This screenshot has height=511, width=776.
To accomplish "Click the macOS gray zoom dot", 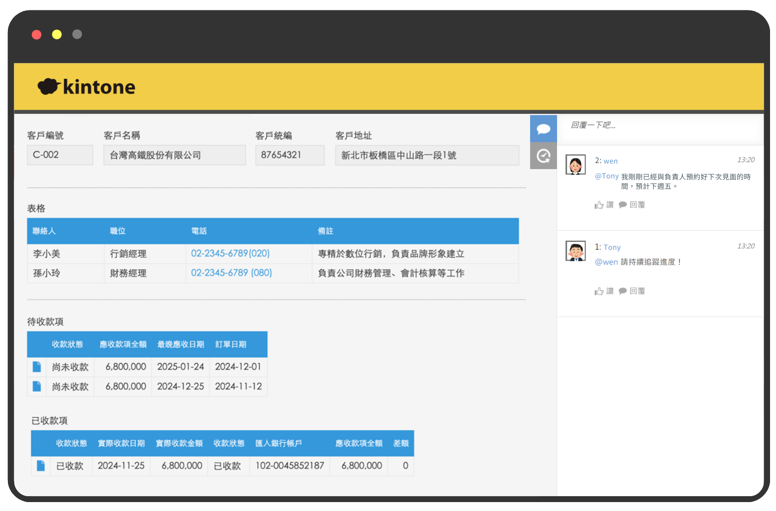I will coord(77,34).
